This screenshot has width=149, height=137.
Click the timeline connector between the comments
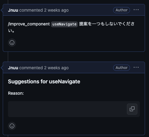tap(8, 57)
